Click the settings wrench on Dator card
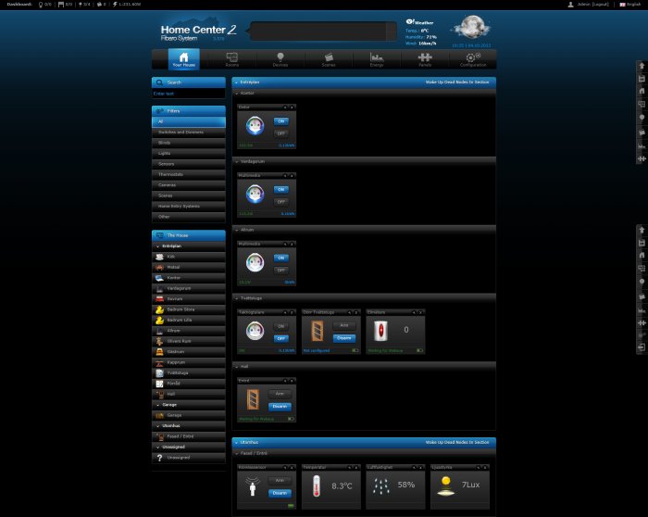648x517 pixels. [285, 107]
